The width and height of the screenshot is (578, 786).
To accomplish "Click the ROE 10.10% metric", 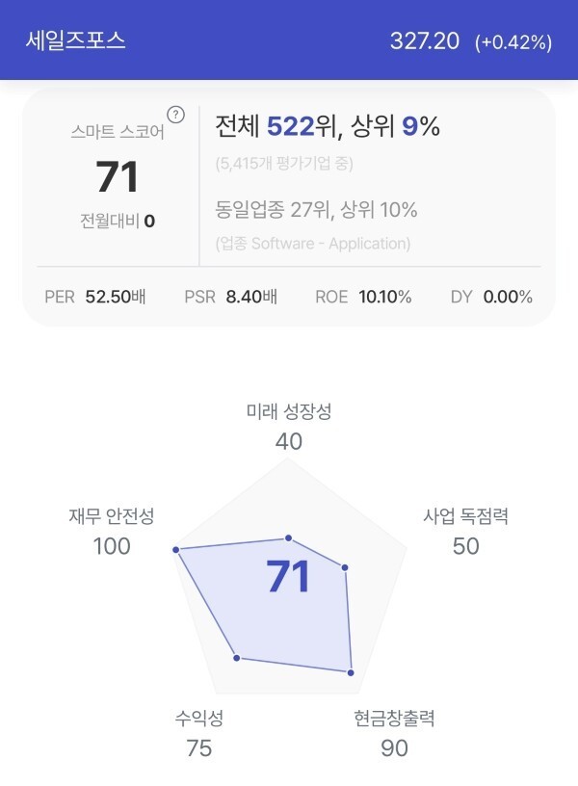I will (x=363, y=297).
